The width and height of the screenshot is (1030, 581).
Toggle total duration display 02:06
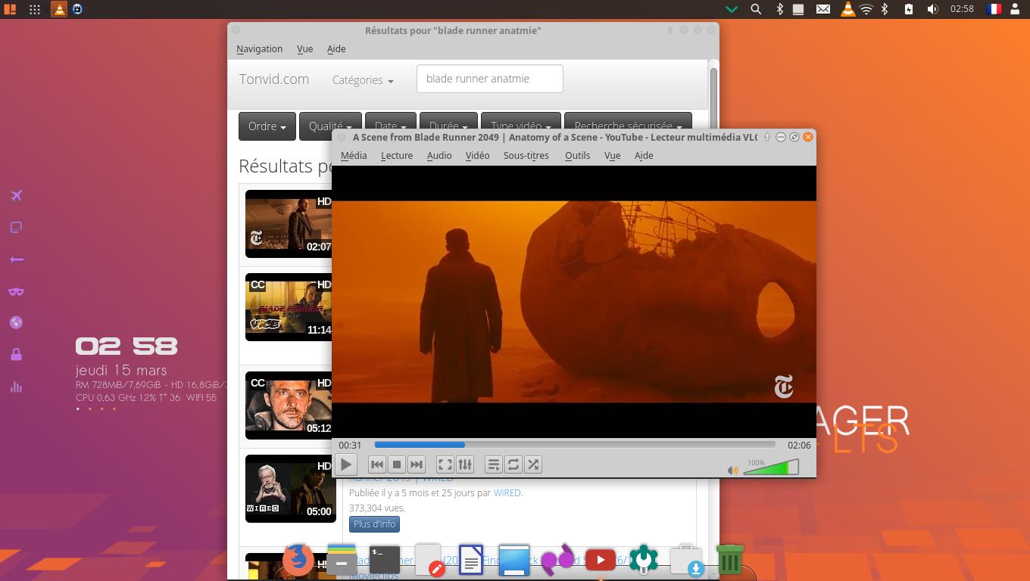799,445
